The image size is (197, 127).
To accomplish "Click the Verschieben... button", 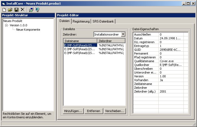I will pyautogui.click(x=115, y=111).
